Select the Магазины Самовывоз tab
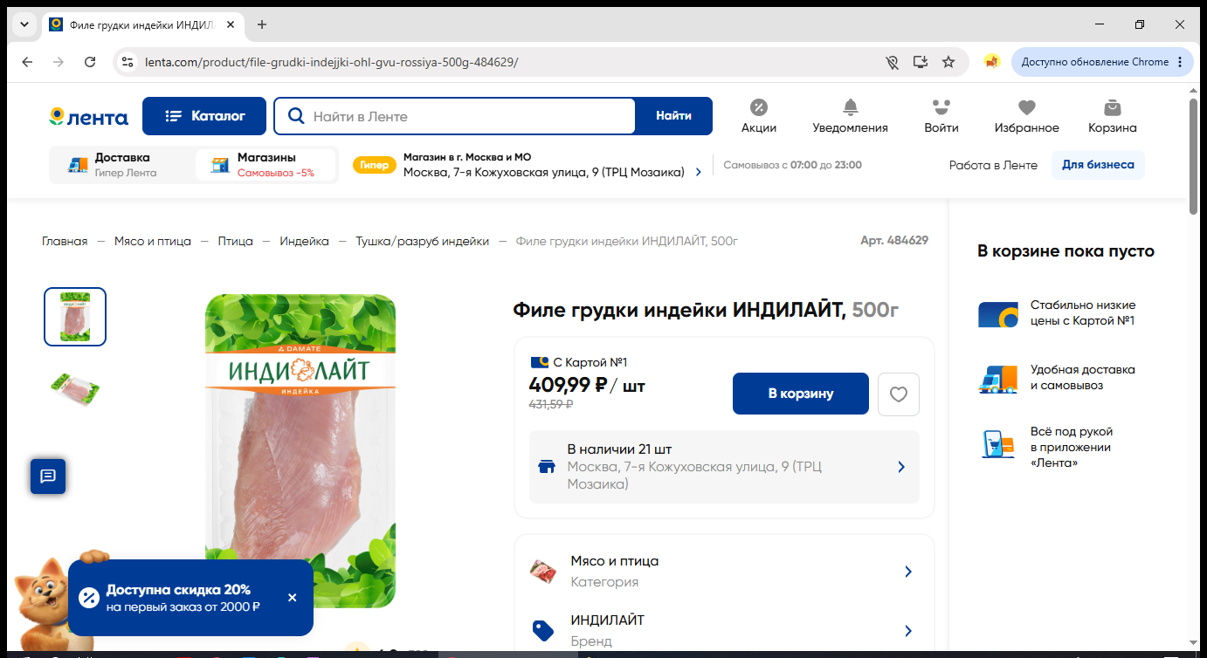This screenshot has width=1207, height=658. click(x=266, y=165)
